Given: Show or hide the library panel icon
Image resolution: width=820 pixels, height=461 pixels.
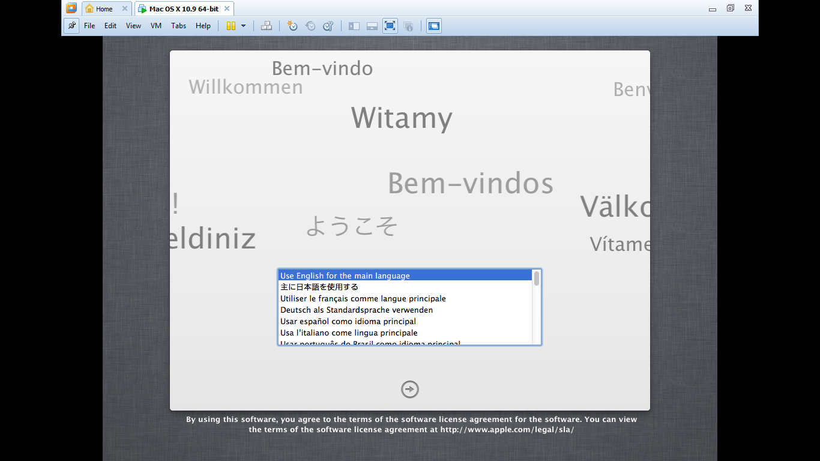Looking at the screenshot, I should coord(354,26).
